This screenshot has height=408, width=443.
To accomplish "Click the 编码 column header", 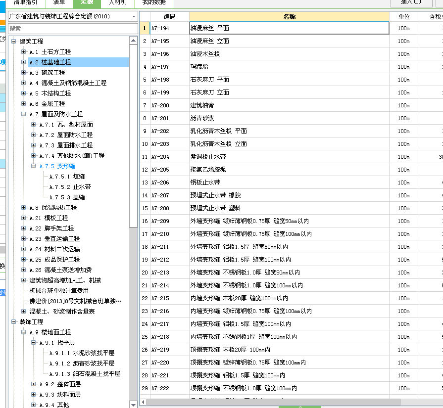I will pyautogui.click(x=169, y=17).
